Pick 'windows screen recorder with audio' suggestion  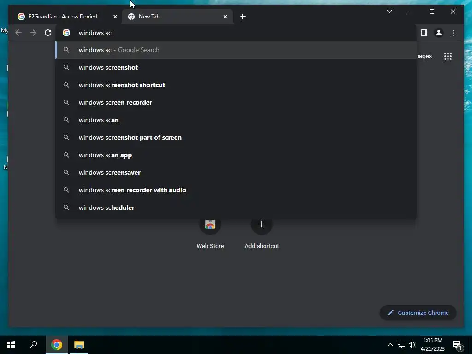[236, 190]
